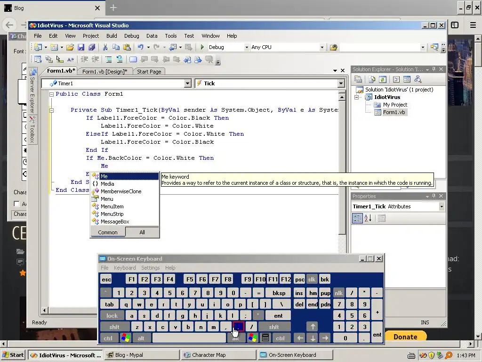
Task: Click the Copy toolbar icon
Action: [116, 47]
